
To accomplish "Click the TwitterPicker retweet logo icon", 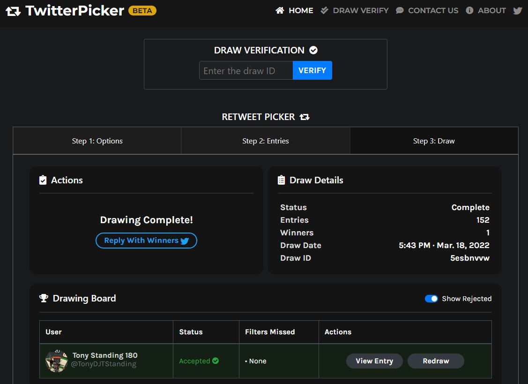I will [x=13, y=11].
